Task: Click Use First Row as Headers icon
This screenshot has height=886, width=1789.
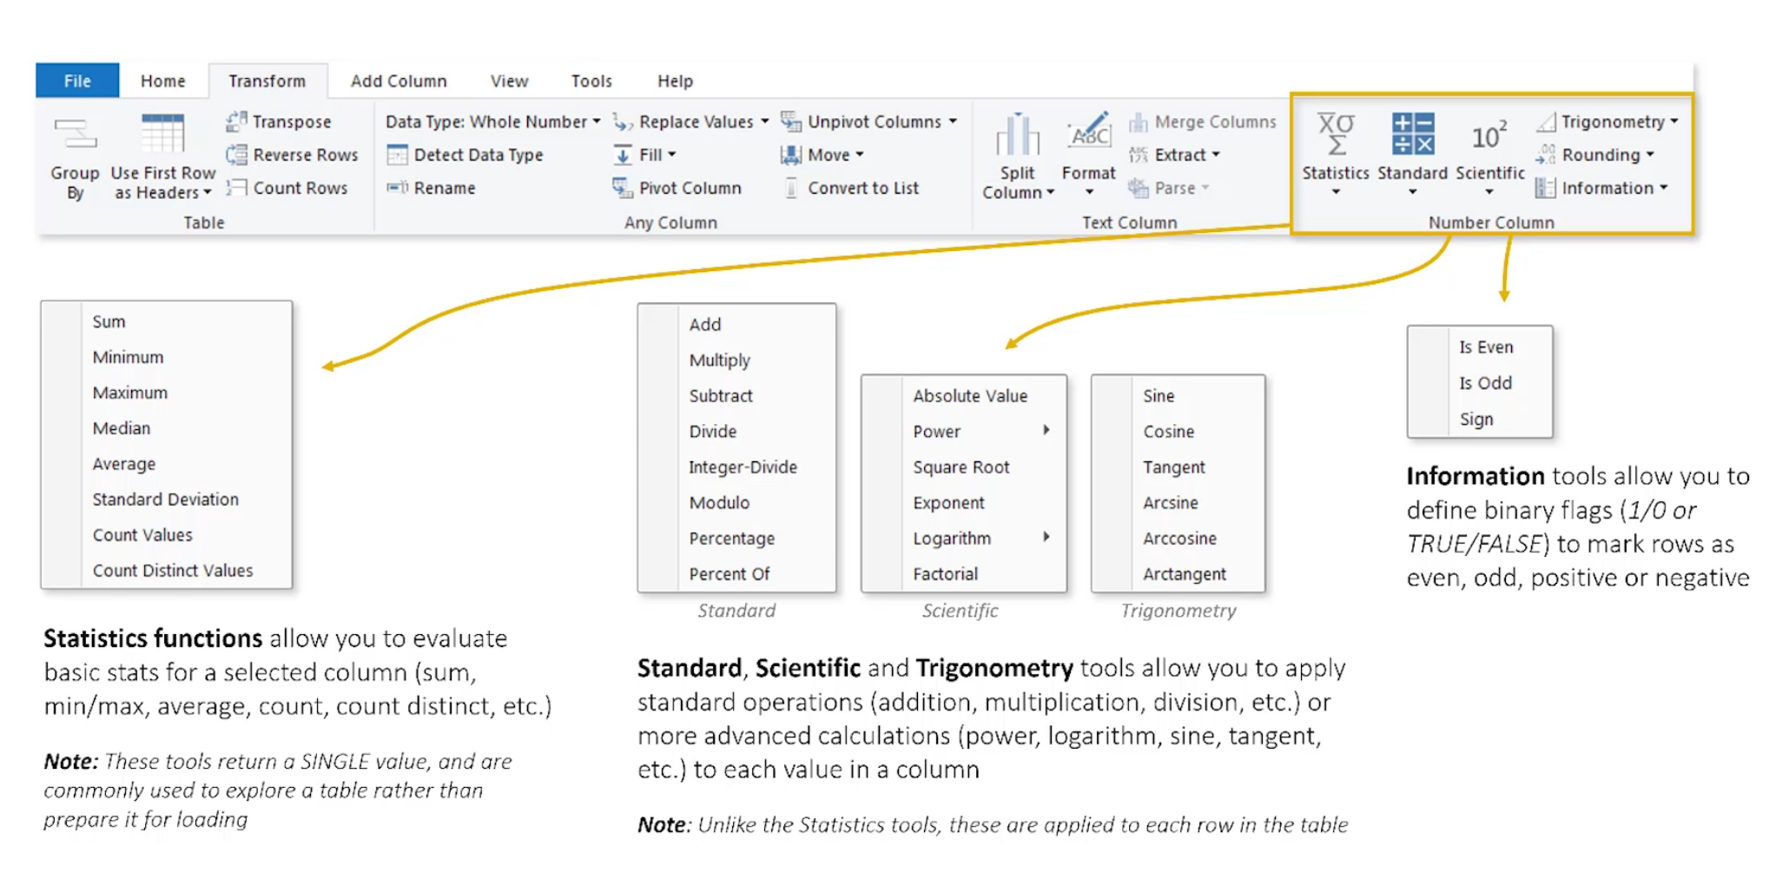Action: tap(162, 136)
